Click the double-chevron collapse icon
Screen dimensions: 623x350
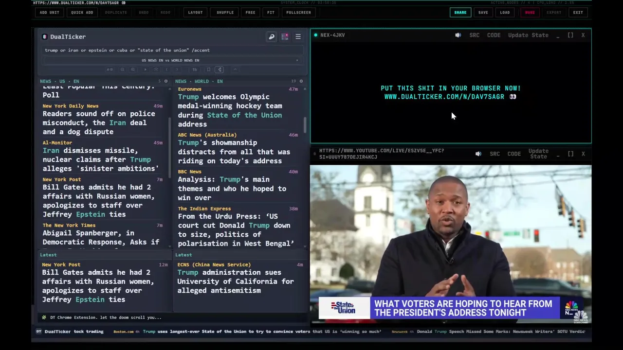[156, 70]
